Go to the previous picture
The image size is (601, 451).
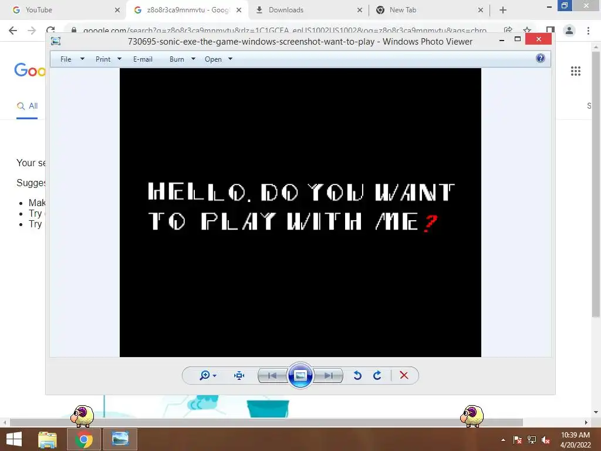pos(272,375)
